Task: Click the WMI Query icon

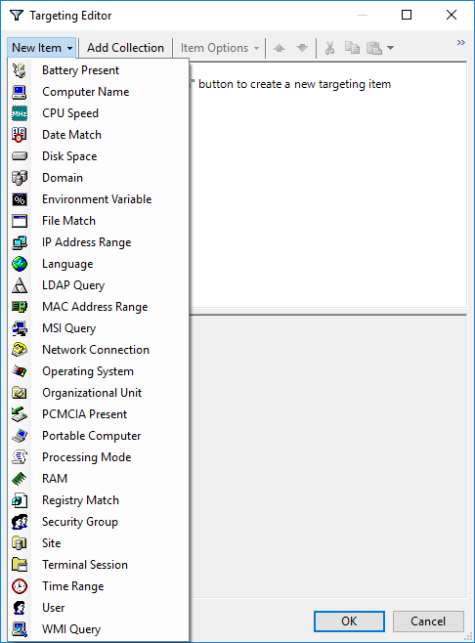Action: coord(20,629)
